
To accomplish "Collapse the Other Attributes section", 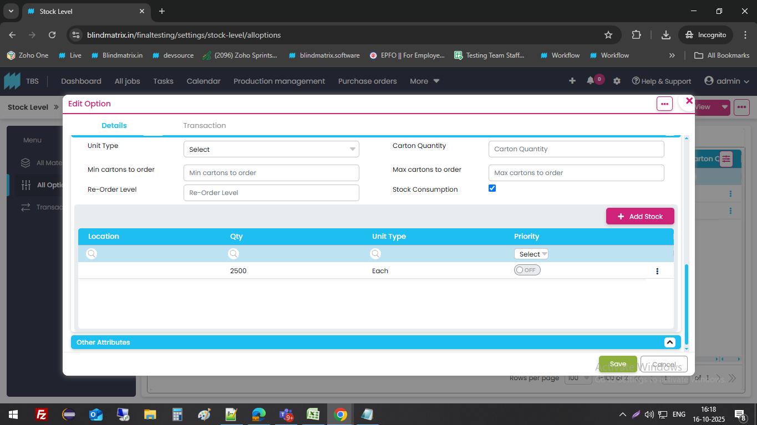I will point(669,342).
